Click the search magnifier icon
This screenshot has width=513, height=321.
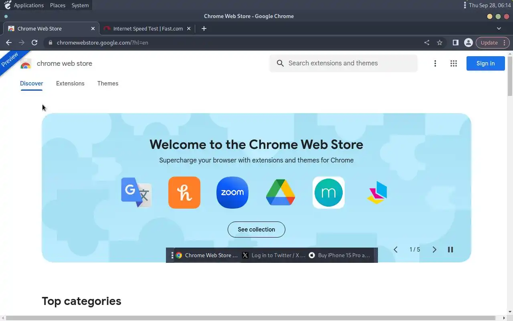coord(281,63)
